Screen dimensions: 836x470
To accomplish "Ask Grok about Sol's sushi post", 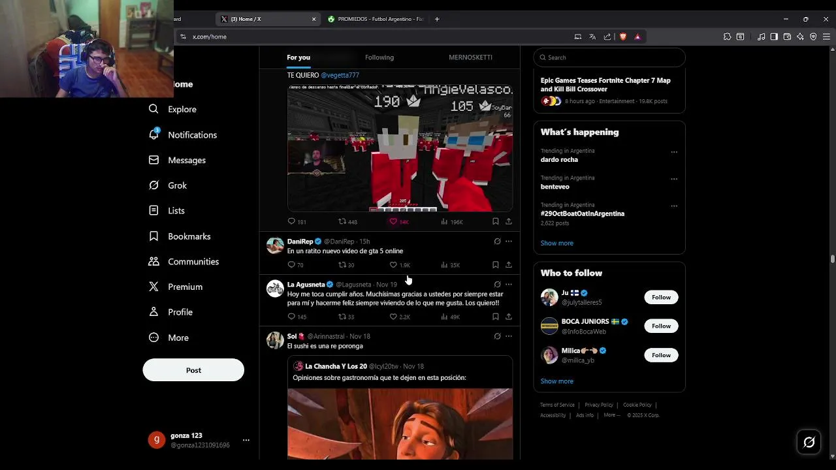I will pyautogui.click(x=497, y=336).
